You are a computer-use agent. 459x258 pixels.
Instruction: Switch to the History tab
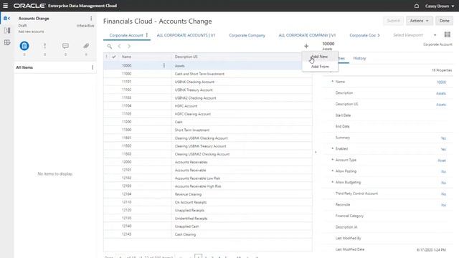click(359, 58)
